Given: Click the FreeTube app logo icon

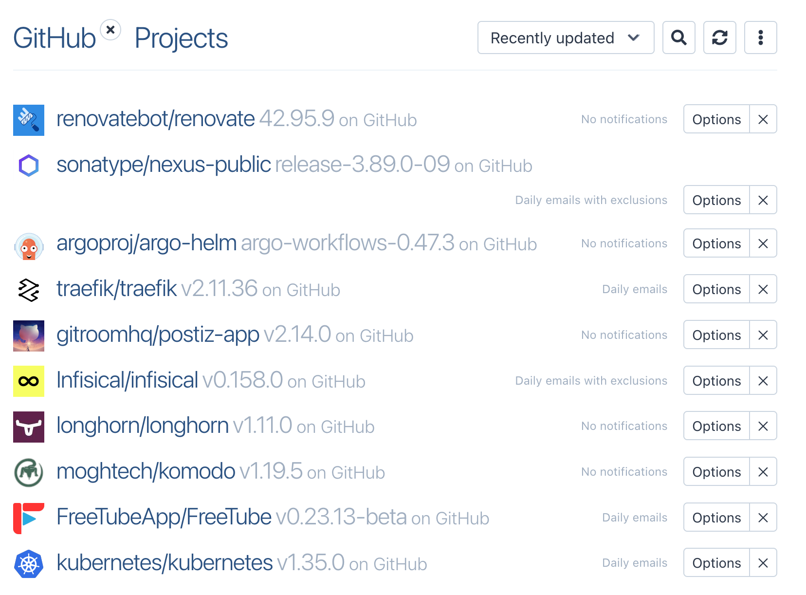Looking at the screenshot, I should point(29,518).
